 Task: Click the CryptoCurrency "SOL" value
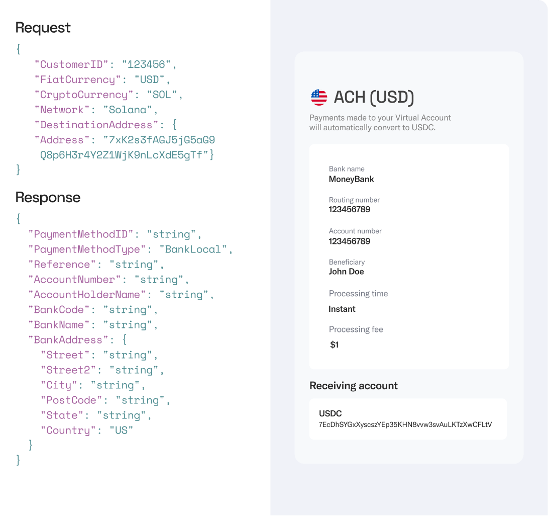click(163, 95)
